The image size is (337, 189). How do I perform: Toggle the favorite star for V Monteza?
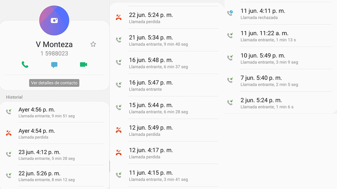93,44
